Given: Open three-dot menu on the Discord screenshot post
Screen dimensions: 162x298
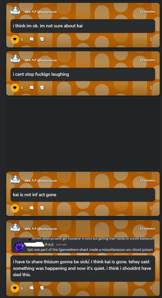Looking at the screenshot, I should 151,288.
